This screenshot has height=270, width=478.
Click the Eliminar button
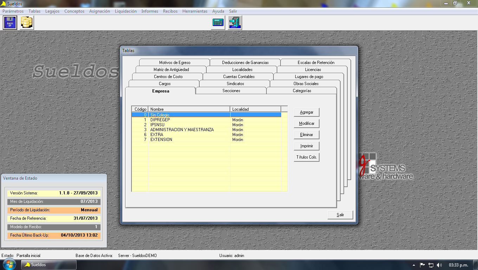pos(306,135)
